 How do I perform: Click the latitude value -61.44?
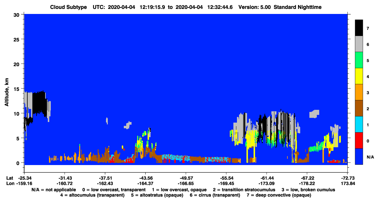tap(267, 178)
